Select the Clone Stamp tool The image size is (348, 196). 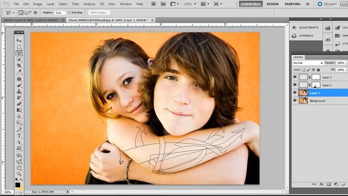click(x=19, y=91)
